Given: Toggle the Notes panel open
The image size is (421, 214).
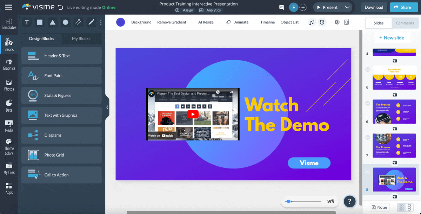Looking at the screenshot, I should [x=379, y=207].
